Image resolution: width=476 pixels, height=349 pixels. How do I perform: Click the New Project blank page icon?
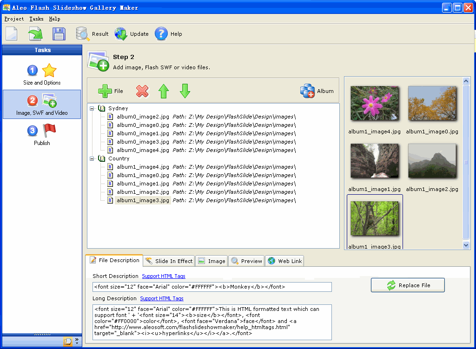coord(12,33)
